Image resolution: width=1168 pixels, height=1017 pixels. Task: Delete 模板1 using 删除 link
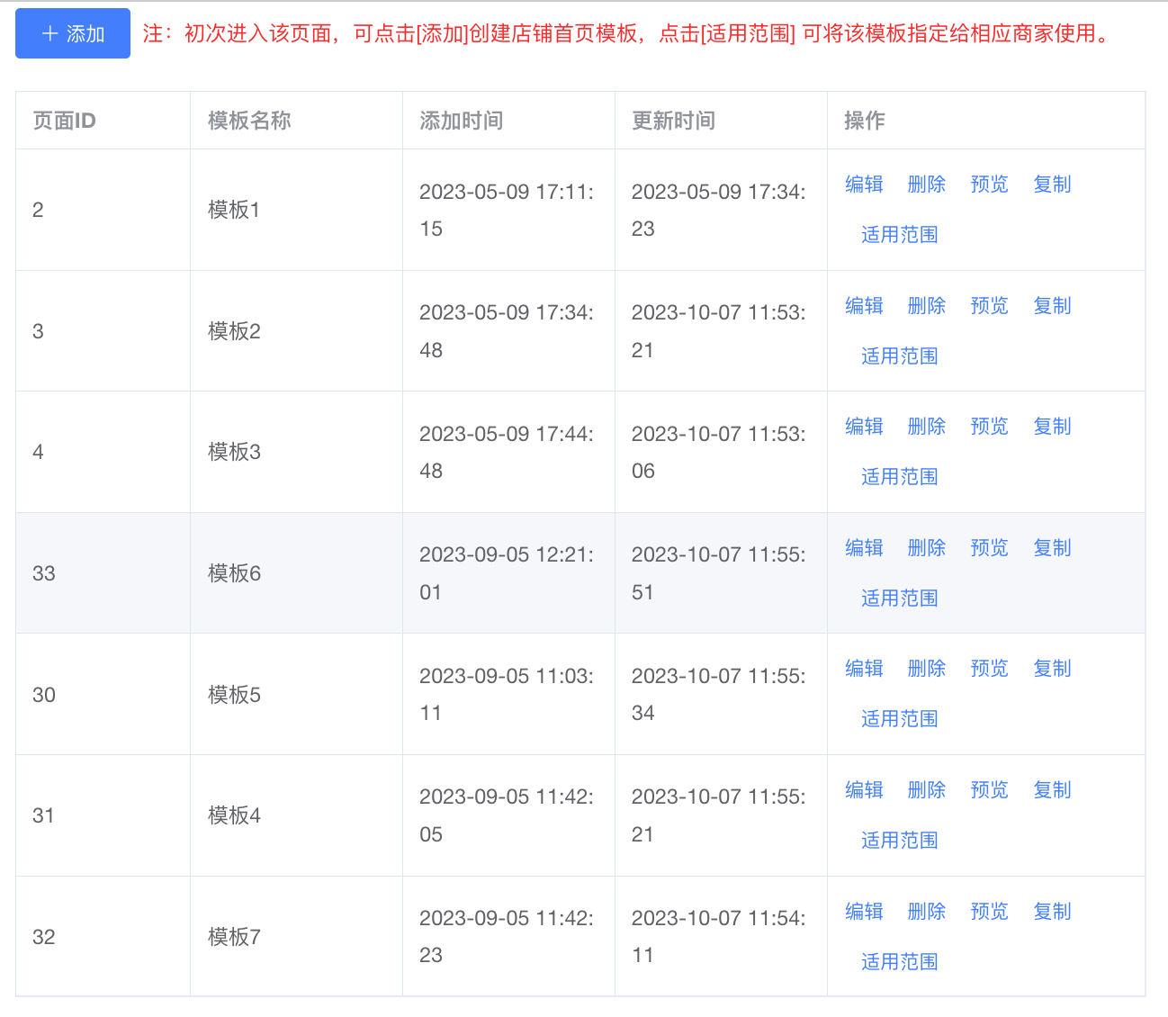(x=926, y=184)
